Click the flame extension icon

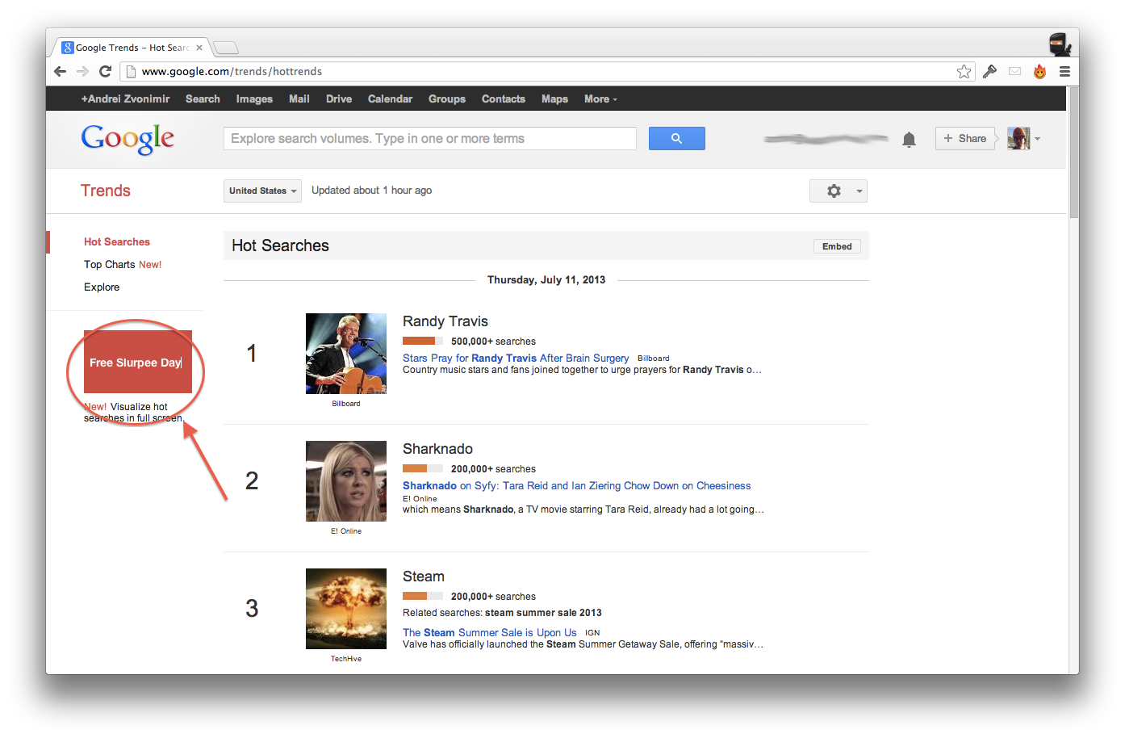(1039, 71)
